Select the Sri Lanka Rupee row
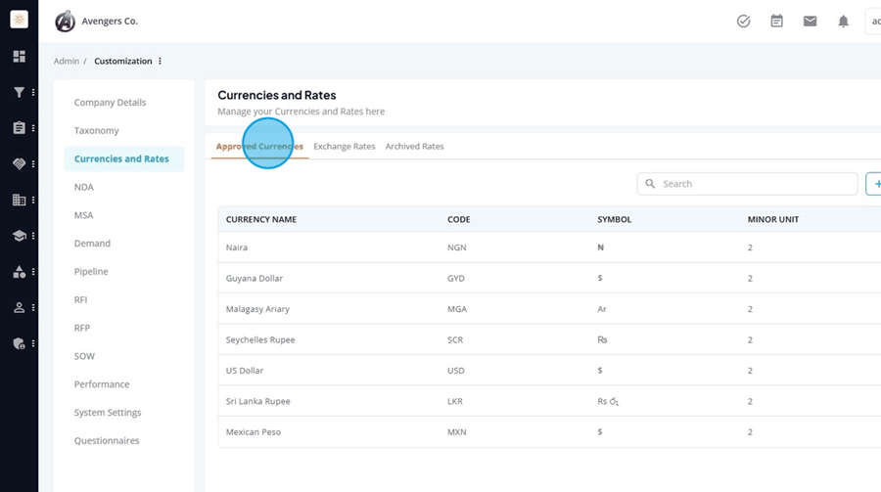Viewport: 881px width, 492px height. 549,401
